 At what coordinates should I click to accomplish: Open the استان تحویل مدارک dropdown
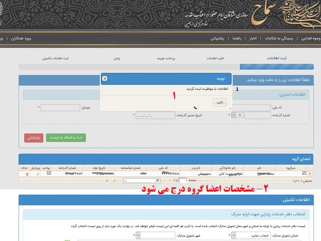251,235
